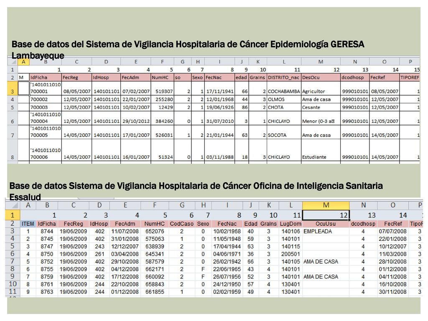Screen dimensions: 428x321
Task: Select Sexo cell F in row 8
Action: coord(203,269)
